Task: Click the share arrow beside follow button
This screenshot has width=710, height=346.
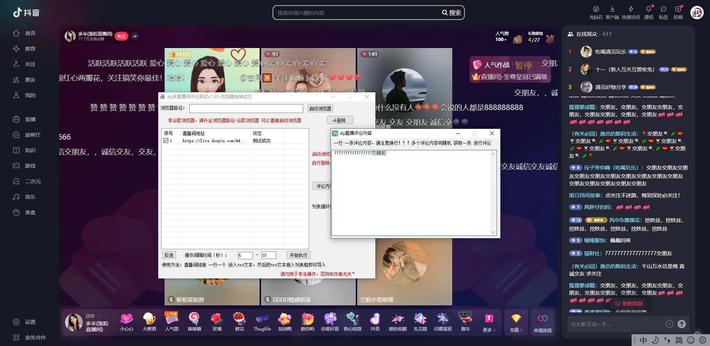Action: tap(135, 36)
